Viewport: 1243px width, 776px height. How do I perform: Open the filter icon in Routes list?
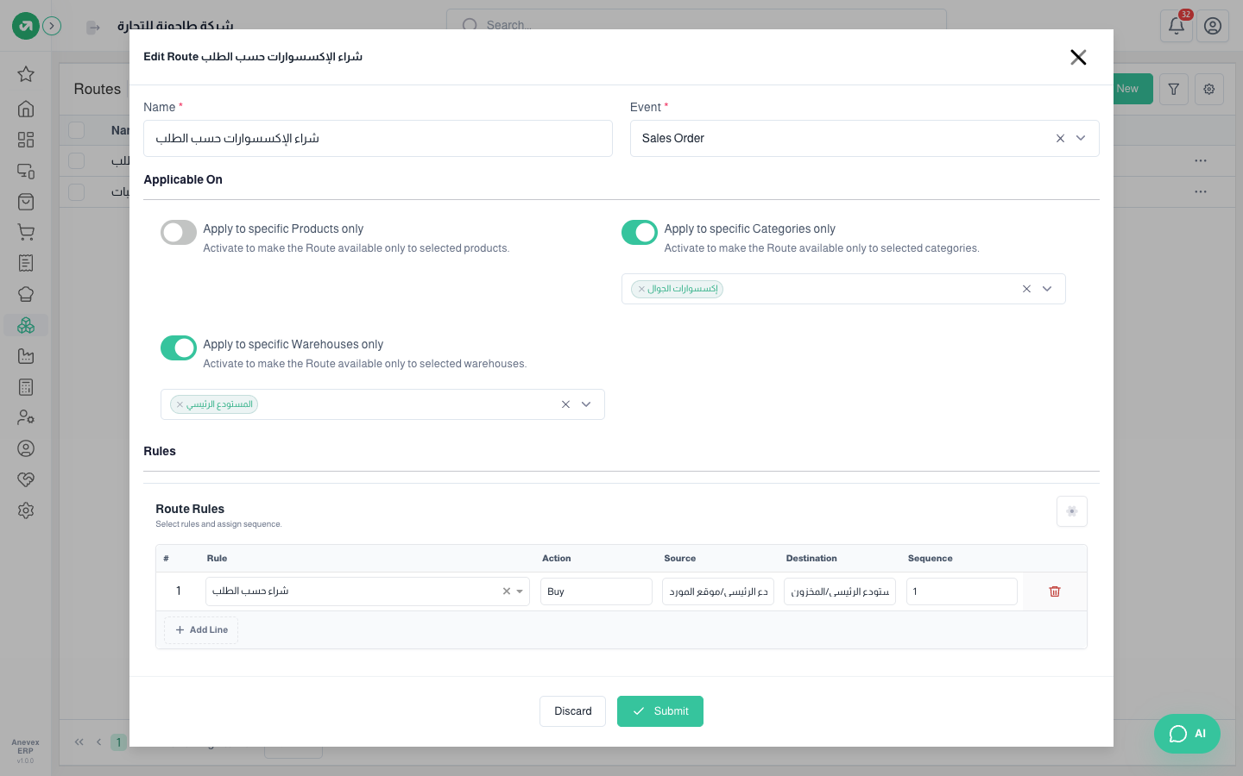[1174, 89]
